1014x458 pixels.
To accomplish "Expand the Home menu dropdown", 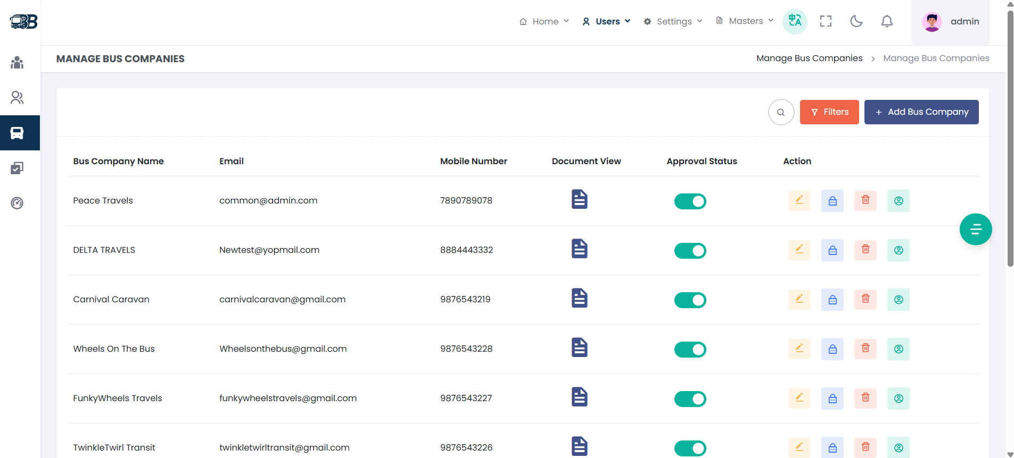I will 544,21.
